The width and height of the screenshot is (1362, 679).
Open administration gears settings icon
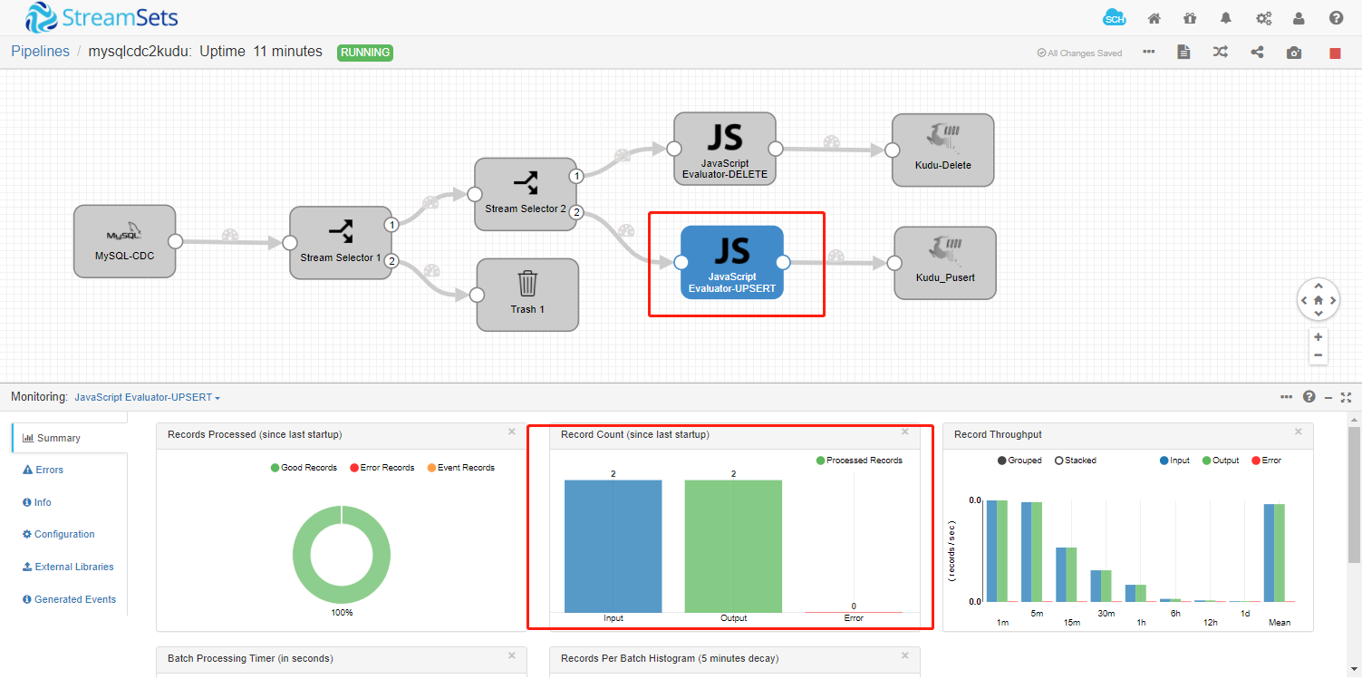coord(1263,18)
